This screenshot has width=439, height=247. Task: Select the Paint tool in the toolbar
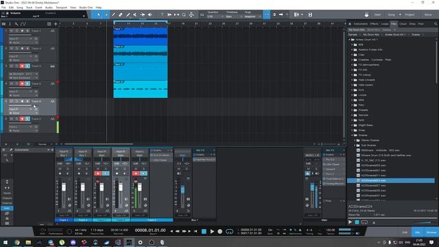click(x=128, y=14)
